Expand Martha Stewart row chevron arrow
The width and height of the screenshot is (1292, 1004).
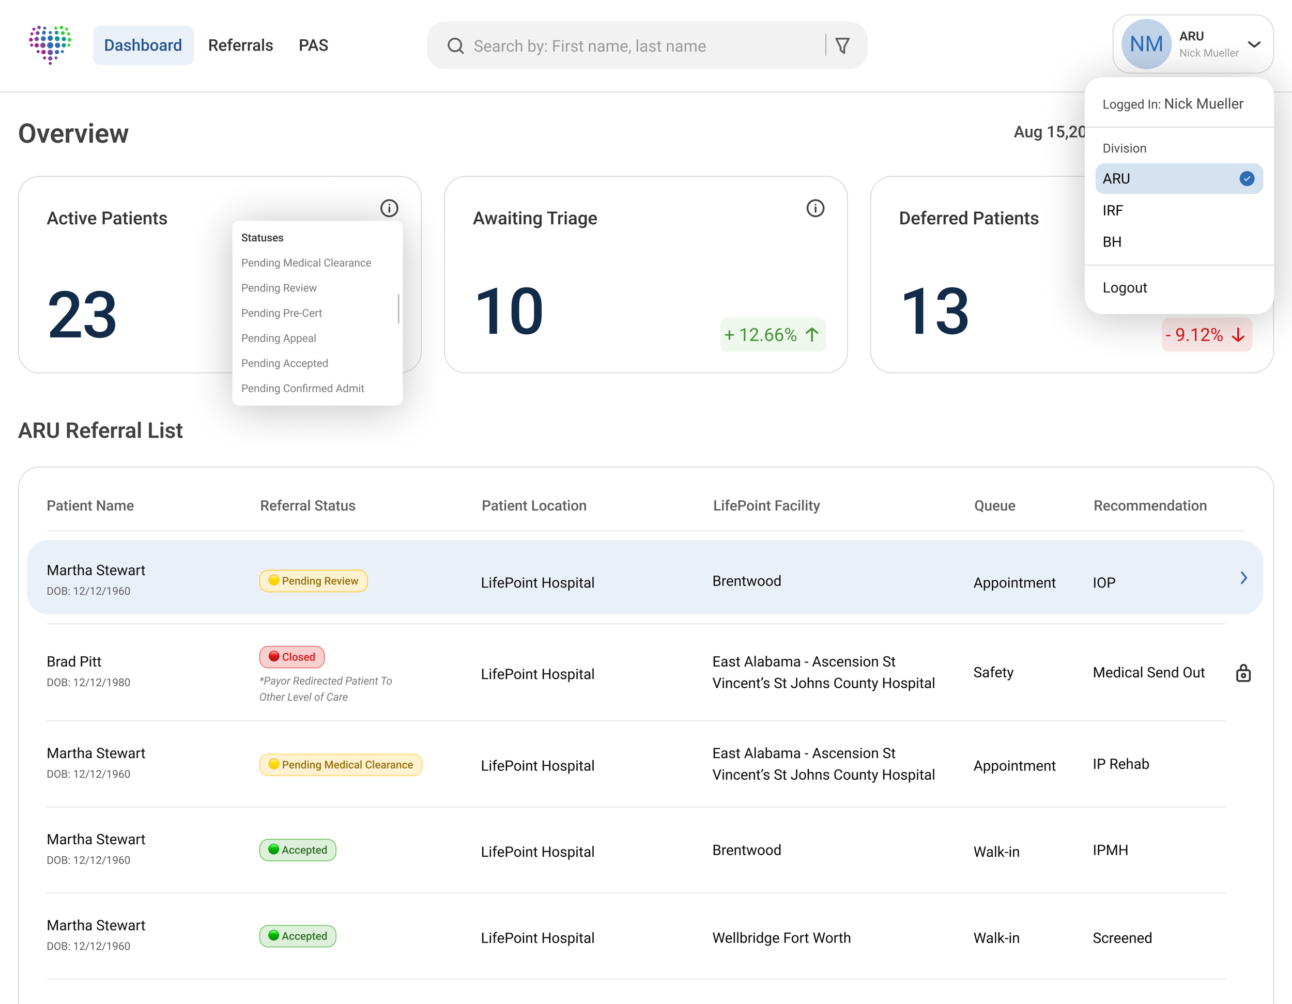[x=1243, y=578]
